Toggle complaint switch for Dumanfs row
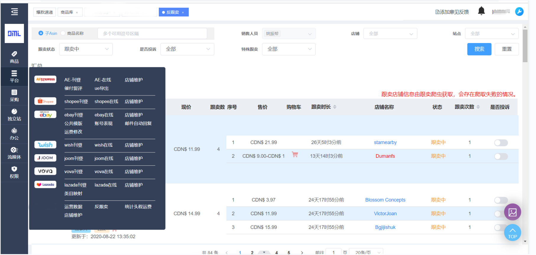The height and width of the screenshot is (255, 536). [x=501, y=156]
